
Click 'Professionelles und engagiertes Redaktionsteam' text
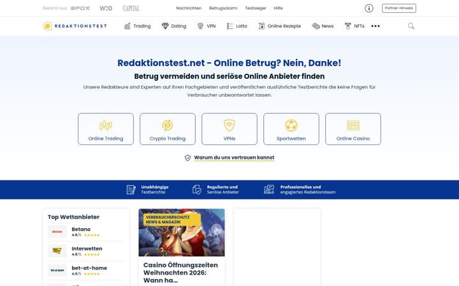[x=308, y=189]
